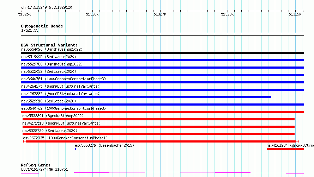Select the nsv4261284 gnomAD label
314x177 pixels.
point(290,145)
